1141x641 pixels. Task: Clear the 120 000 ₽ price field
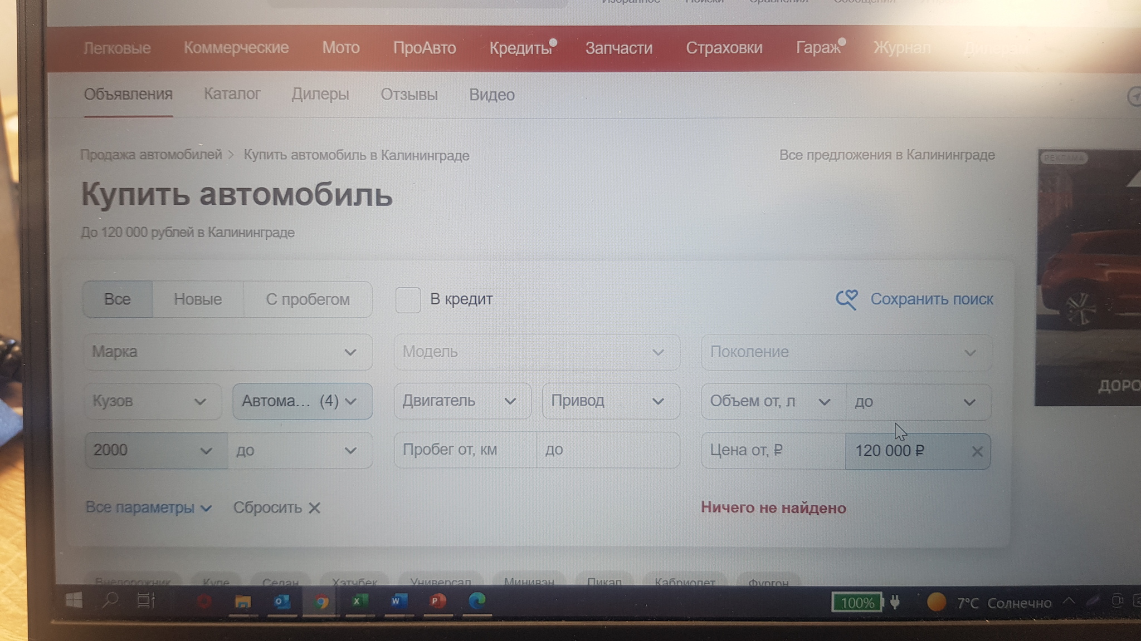click(977, 451)
